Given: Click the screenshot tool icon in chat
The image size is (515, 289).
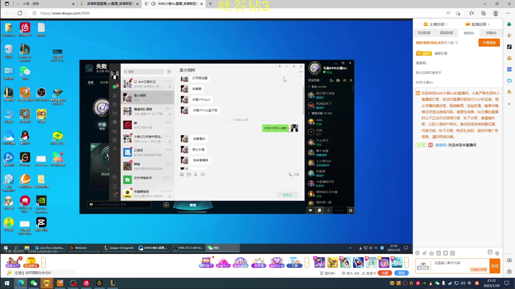Looking at the screenshot, I should [x=196, y=174].
